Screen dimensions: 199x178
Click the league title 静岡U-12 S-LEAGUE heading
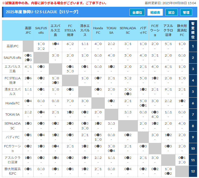pyautogui.click(x=42, y=12)
